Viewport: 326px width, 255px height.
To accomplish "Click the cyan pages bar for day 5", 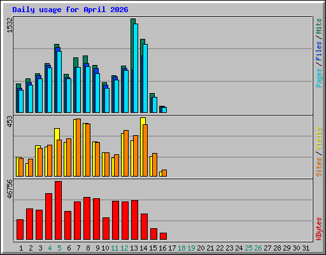I will point(59,82).
